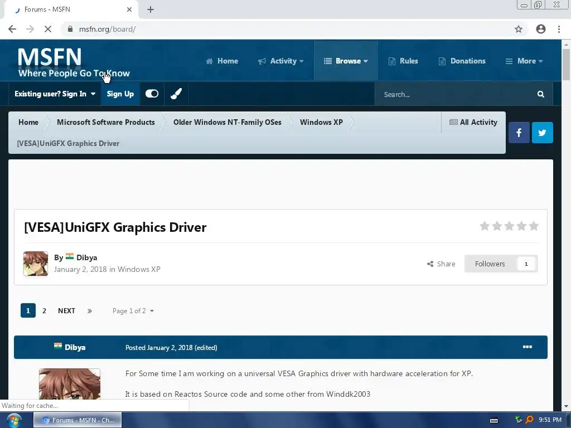Image resolution: width=571 pixels, height=428 pixels.
Task: Toggle the light/dark switch beside Sign Up
Action: 152,94
